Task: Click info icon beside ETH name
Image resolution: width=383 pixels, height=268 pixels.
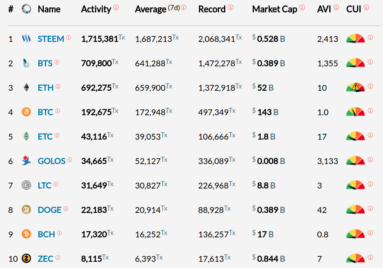Action: pos(58,86)
